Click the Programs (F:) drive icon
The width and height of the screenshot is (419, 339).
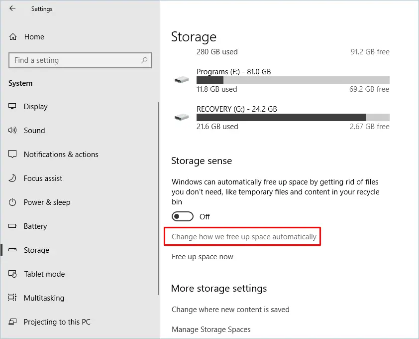[x=181, y=80]
